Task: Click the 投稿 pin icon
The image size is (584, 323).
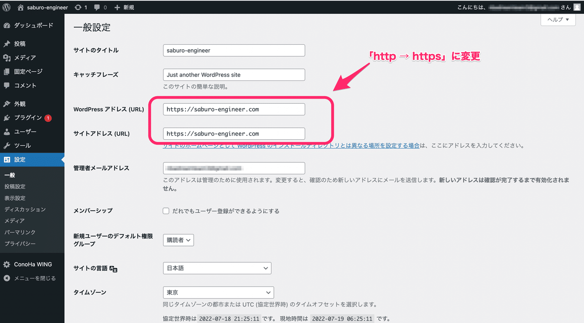Action: tap(7, 44)
